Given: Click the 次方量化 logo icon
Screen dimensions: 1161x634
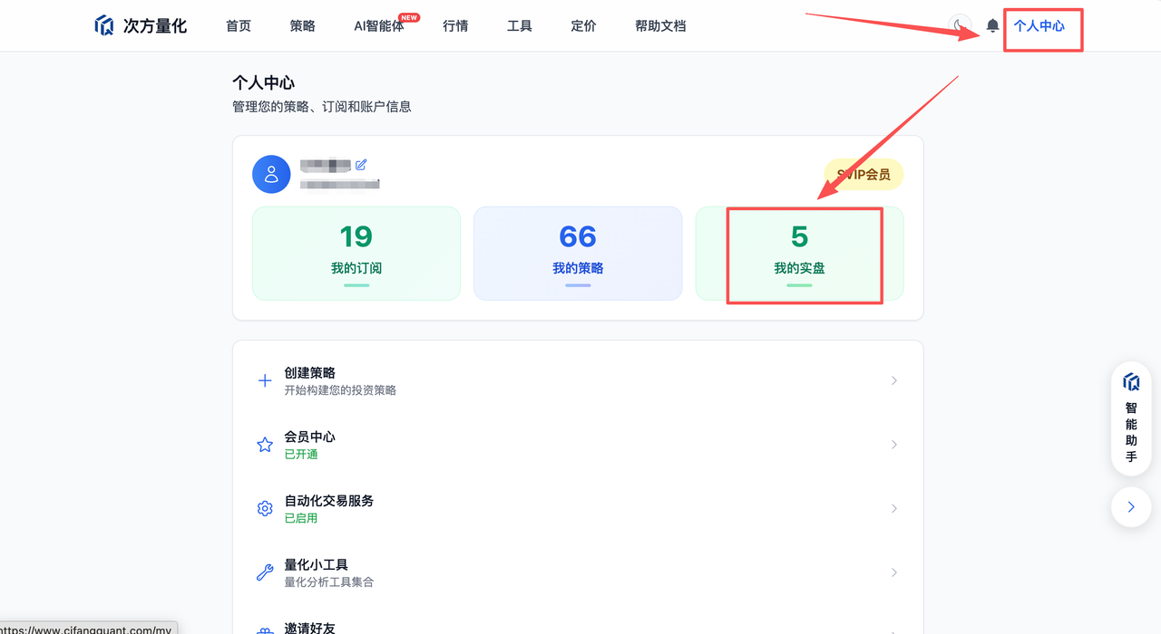Looking at the screenshot, I should [104, 25].
